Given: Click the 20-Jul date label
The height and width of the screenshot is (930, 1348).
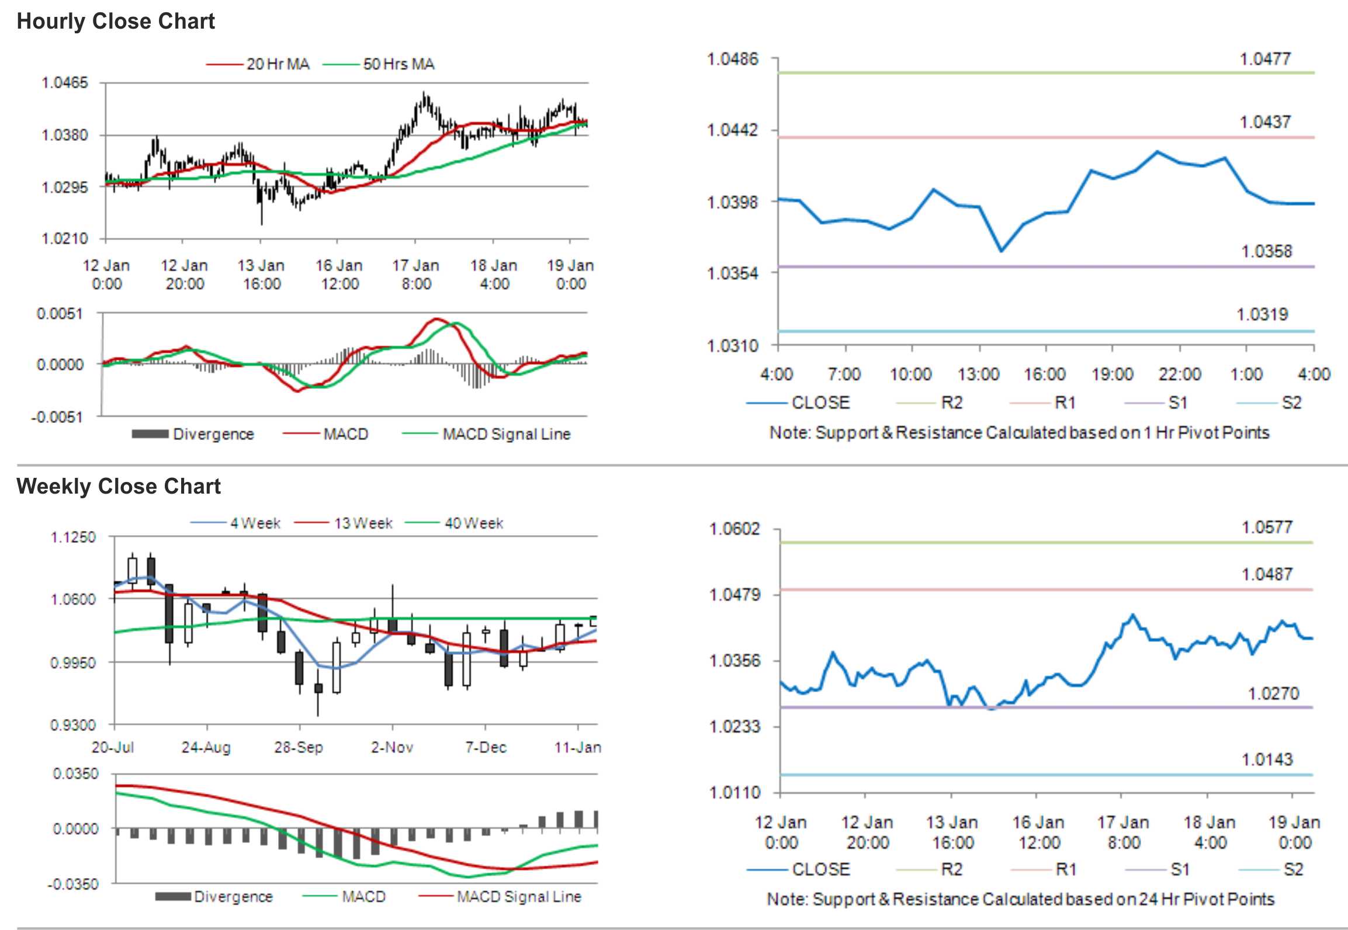Looking at the screenshot, I should pos(113,748).
